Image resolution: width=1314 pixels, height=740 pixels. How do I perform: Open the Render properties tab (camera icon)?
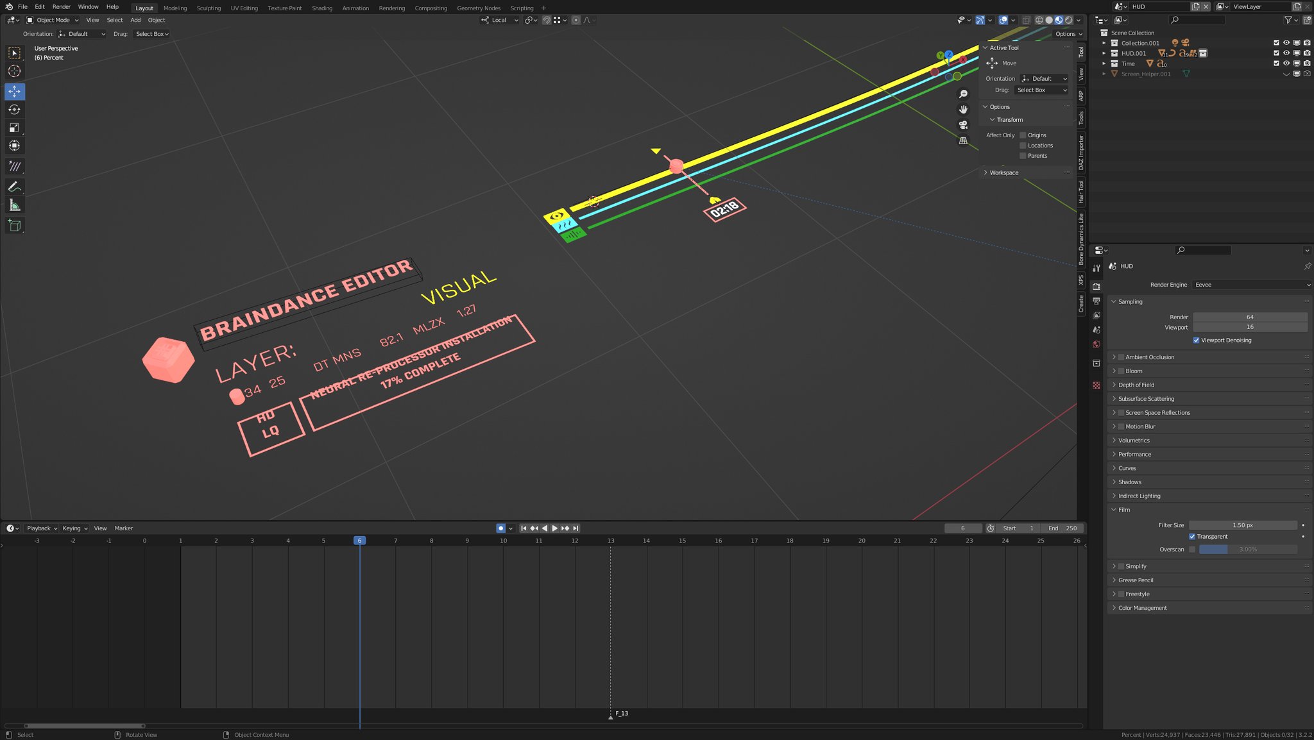pyautogui.click(x=1097, y=287)
